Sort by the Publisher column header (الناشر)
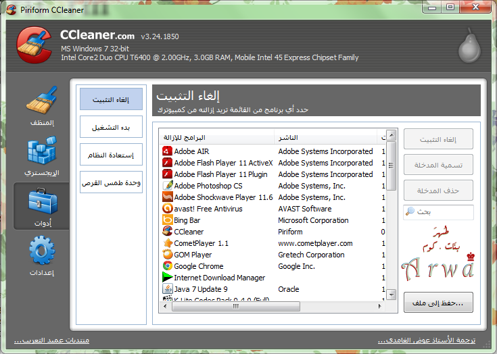Screen dimensions: 497x354 click(x=328, y=138)
